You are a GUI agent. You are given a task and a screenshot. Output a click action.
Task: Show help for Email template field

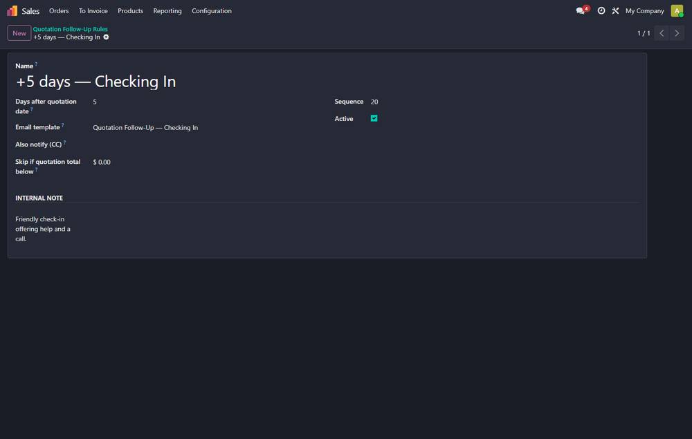pyautogui.click(x=63, y=125)
